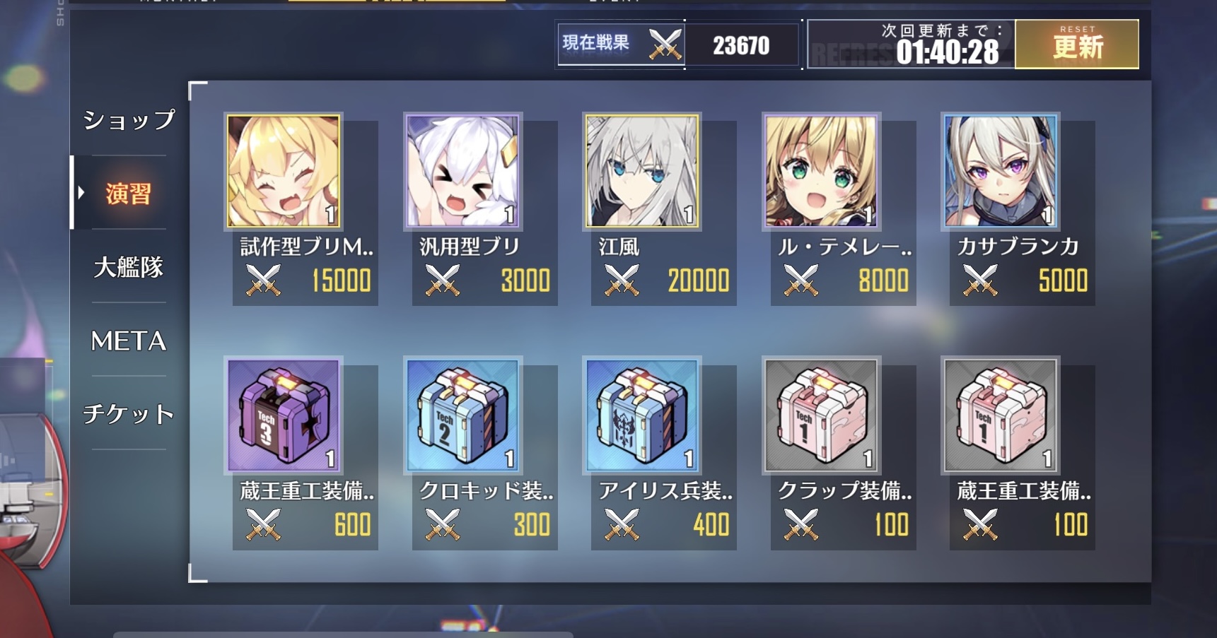
Task: Click the 15000 price of 試作型ブリ
Action: tap(342, 281)
